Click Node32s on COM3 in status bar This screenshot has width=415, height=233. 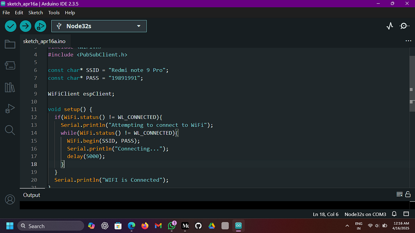(x=365, y=214)
